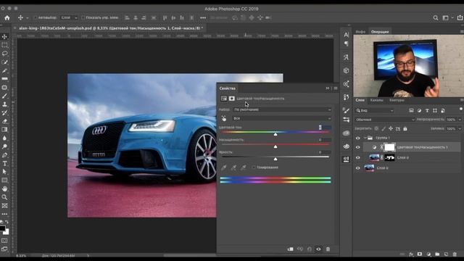Select the white layer mask thumbnail
This screenshot has width=464, height=261.
(389, 147)
